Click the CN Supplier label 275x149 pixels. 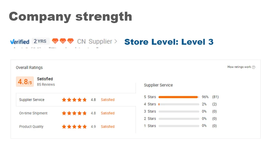[95, 41]
